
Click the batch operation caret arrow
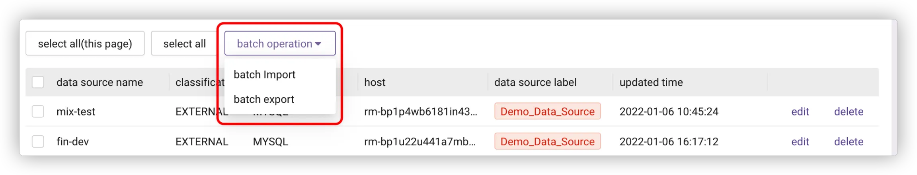318,44
